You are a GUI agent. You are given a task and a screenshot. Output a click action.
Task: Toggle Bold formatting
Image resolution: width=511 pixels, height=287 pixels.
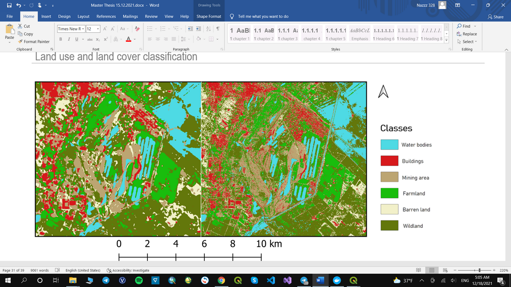pyautogui.click(x=61, y=39)
